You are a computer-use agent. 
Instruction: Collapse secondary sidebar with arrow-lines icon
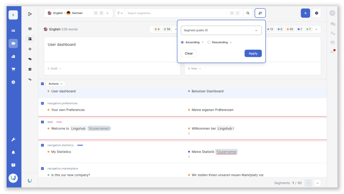point(30,14)
